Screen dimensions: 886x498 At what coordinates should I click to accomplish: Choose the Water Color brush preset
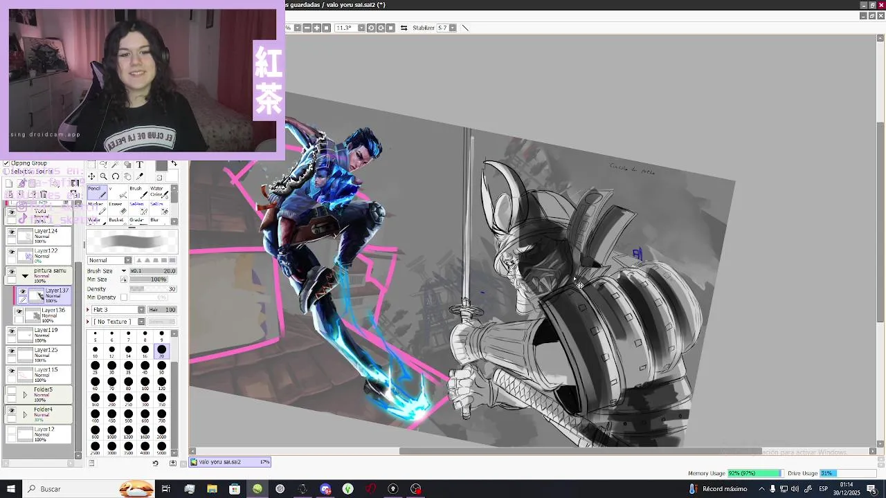click(159, 192)
